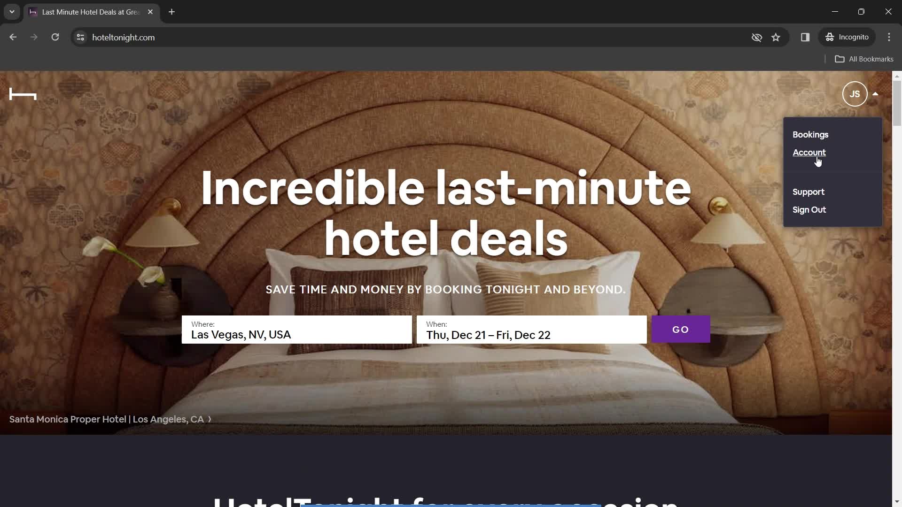Click the When date range field

point(531,330)
